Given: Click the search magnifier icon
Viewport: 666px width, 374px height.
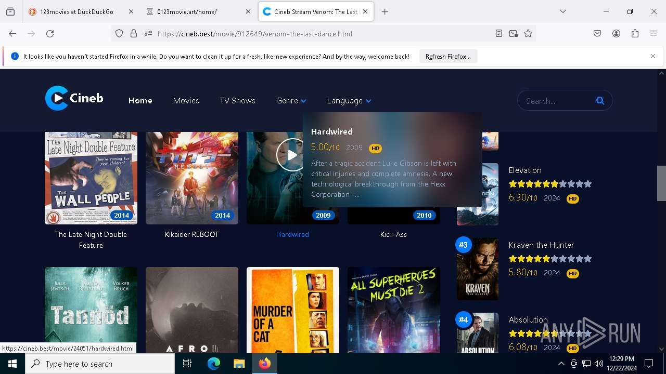Looking at the screenshot, I should 600,101.
